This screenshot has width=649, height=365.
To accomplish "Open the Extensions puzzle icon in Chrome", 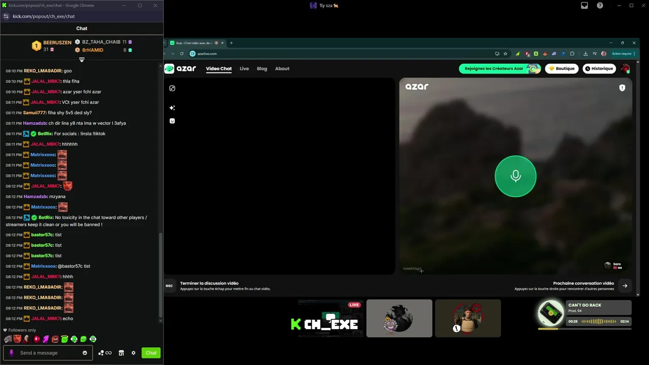I will click(x=572, y=53).
